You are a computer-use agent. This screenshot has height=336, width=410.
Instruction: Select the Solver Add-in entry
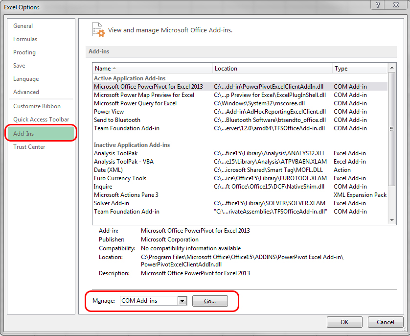[x=112, y=203]
